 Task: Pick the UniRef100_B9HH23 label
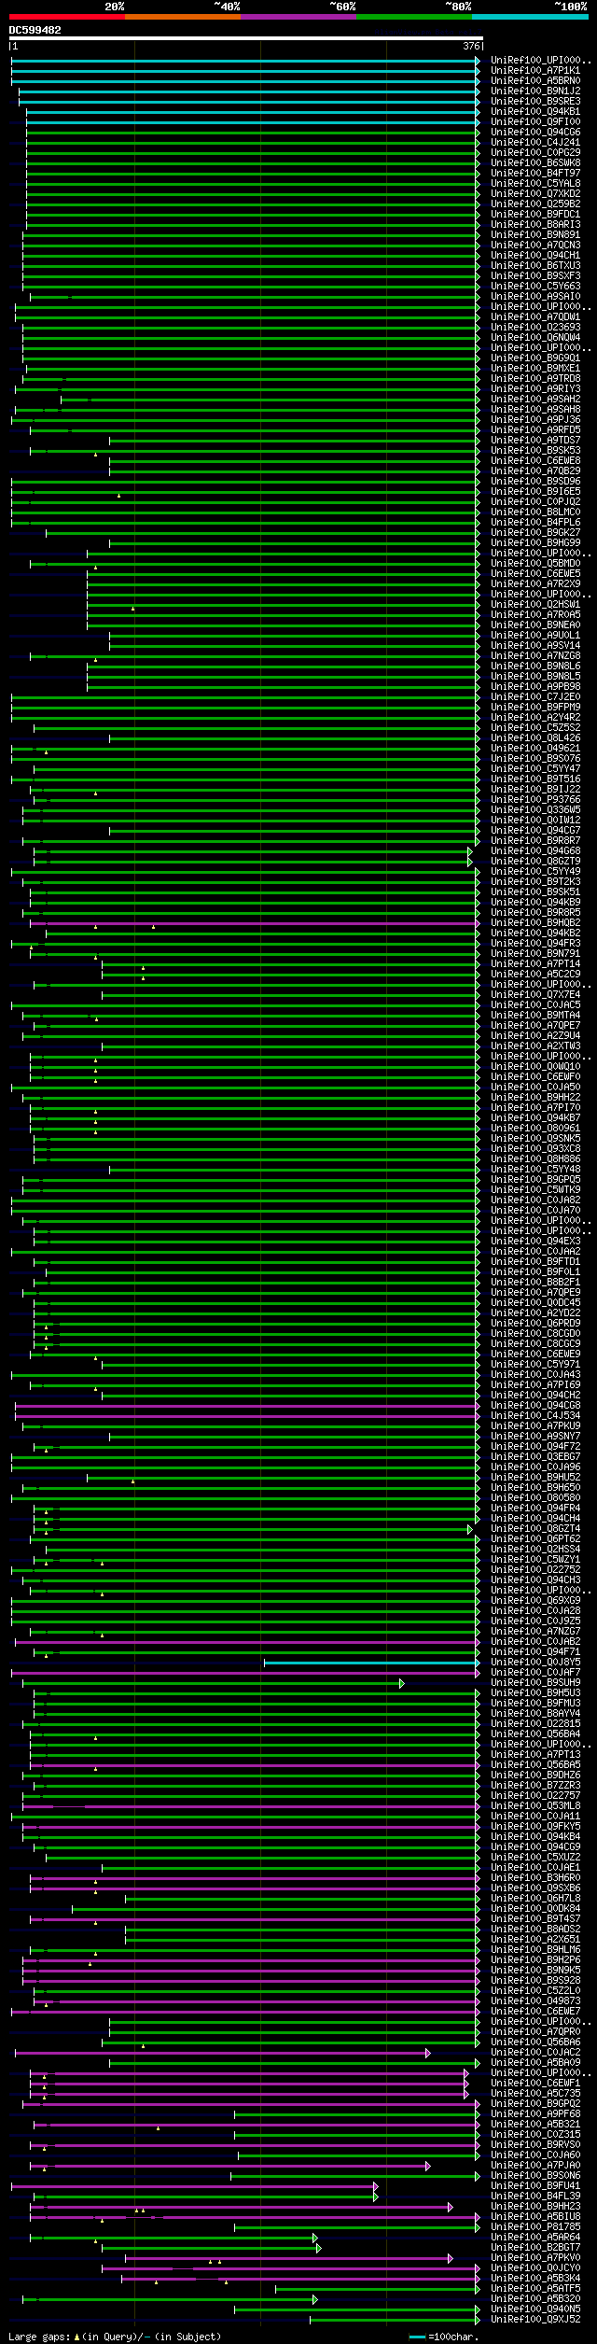click(x=535, y=2207)
